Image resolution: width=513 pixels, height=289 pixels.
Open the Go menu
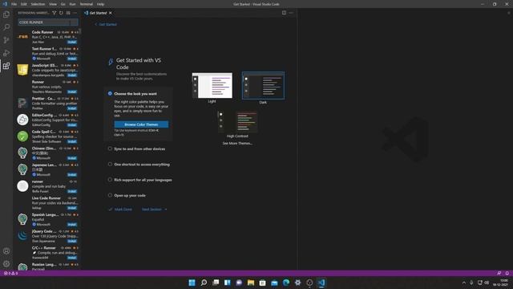coord(63,4)
